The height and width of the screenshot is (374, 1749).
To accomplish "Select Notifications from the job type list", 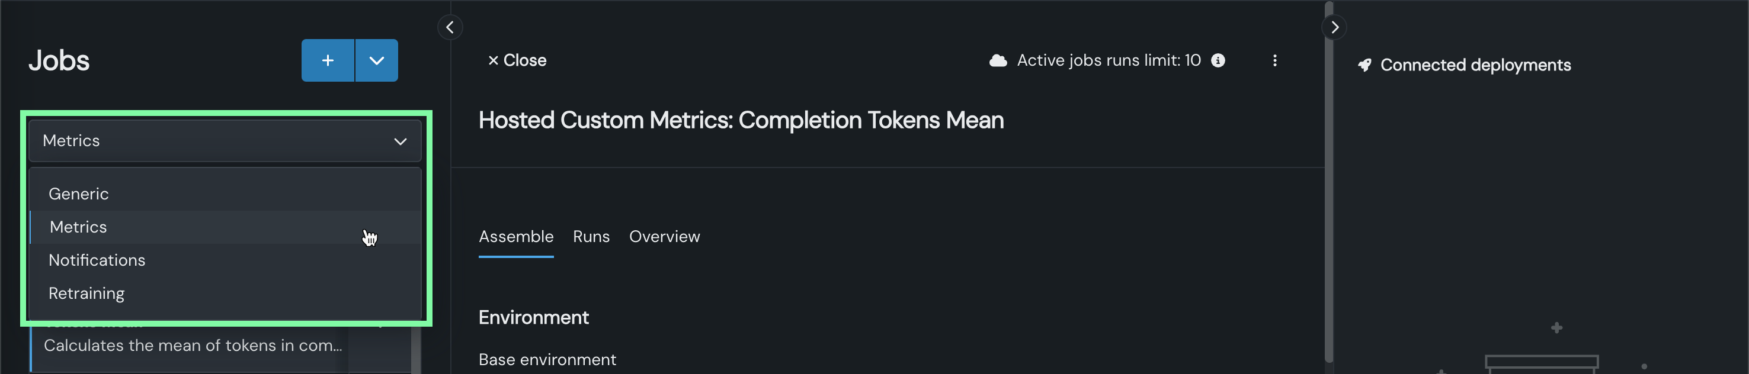I will pos(97,260).
